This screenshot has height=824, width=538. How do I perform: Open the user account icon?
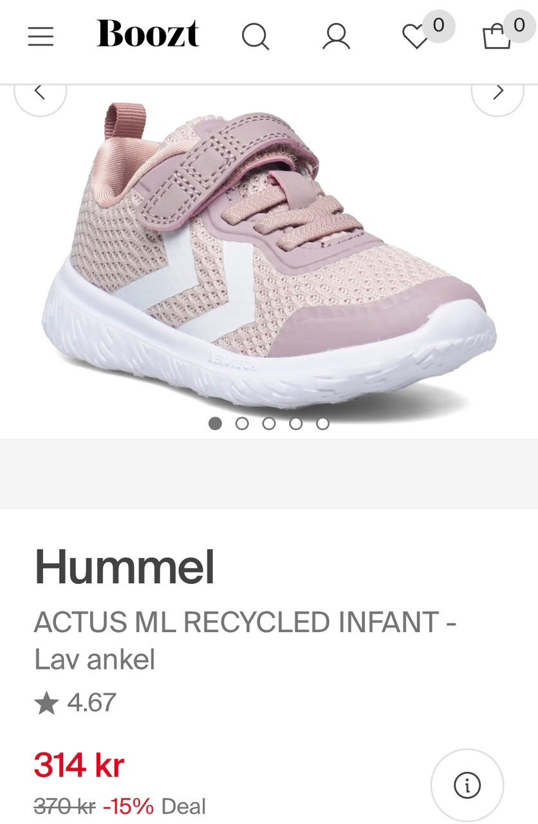click(x=336, y=37)
